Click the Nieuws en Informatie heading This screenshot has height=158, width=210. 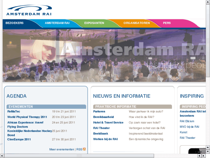pos(122,96)
